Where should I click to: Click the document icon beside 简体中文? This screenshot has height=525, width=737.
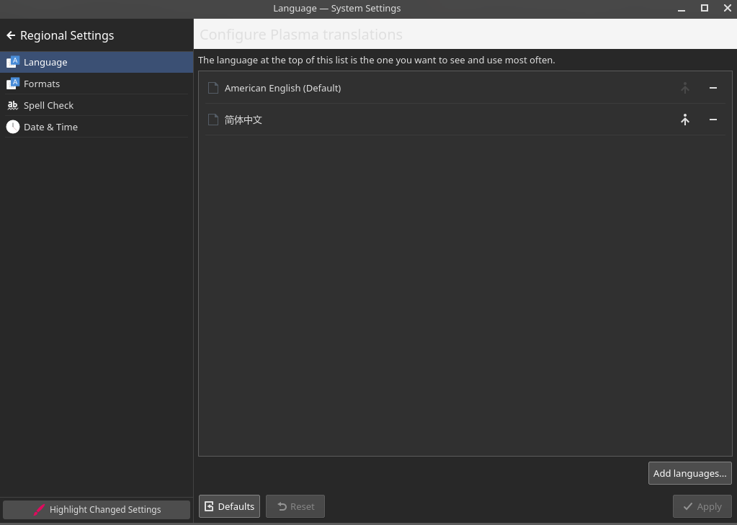click(213, 120)
